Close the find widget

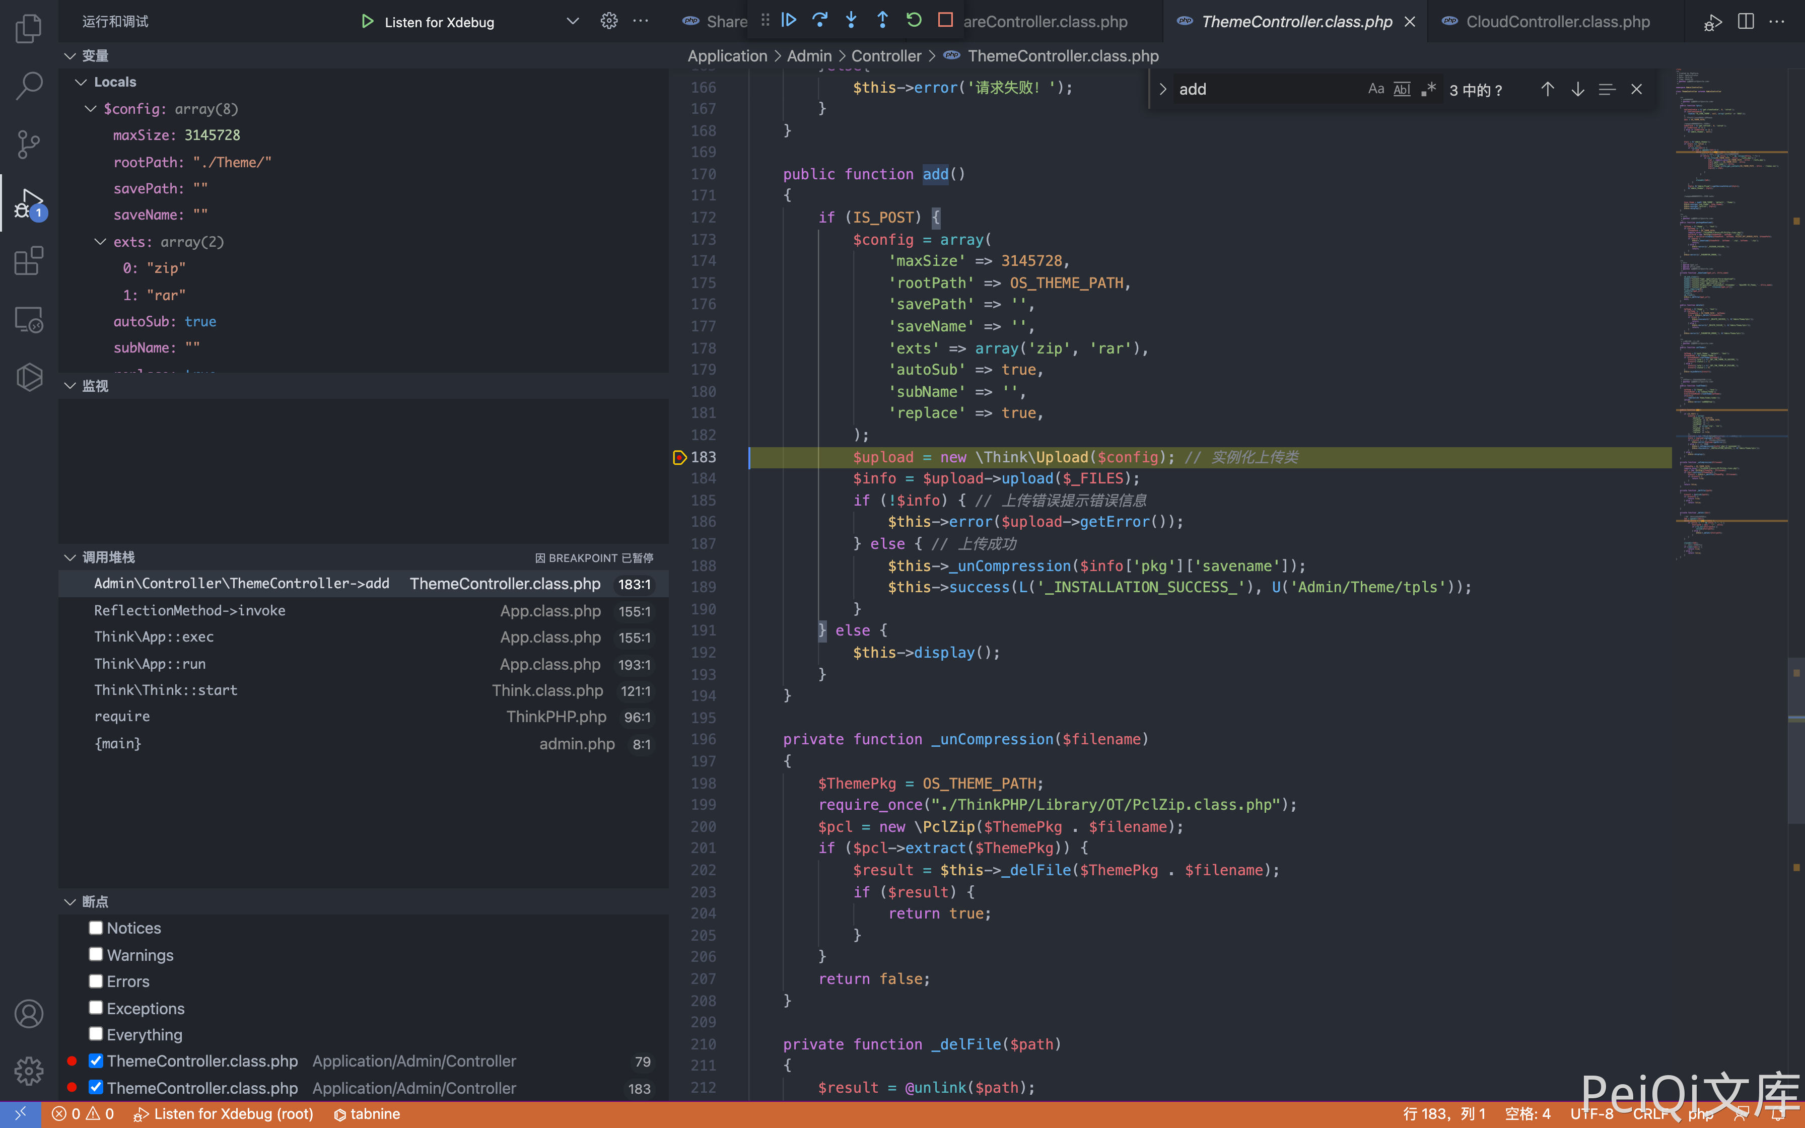[1636, 90]
